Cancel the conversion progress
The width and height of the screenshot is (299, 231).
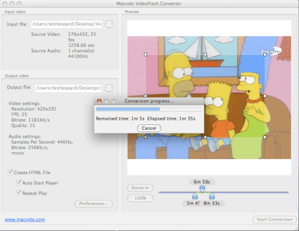pyautogui.click(x=149, y=128)
